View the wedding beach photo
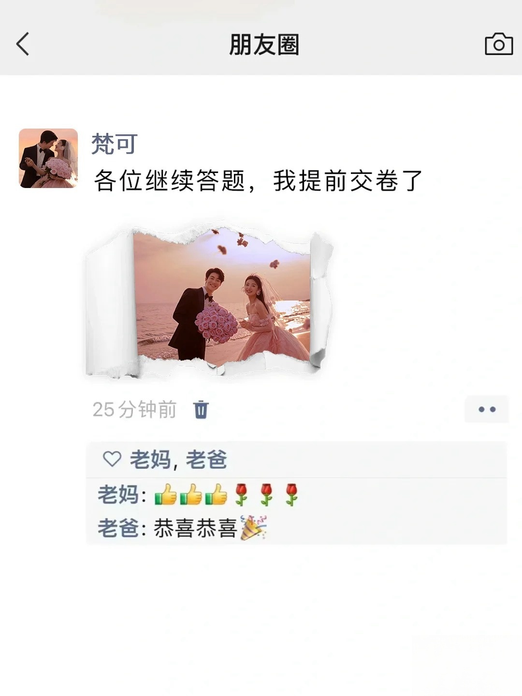 click(x=209, y=299)
